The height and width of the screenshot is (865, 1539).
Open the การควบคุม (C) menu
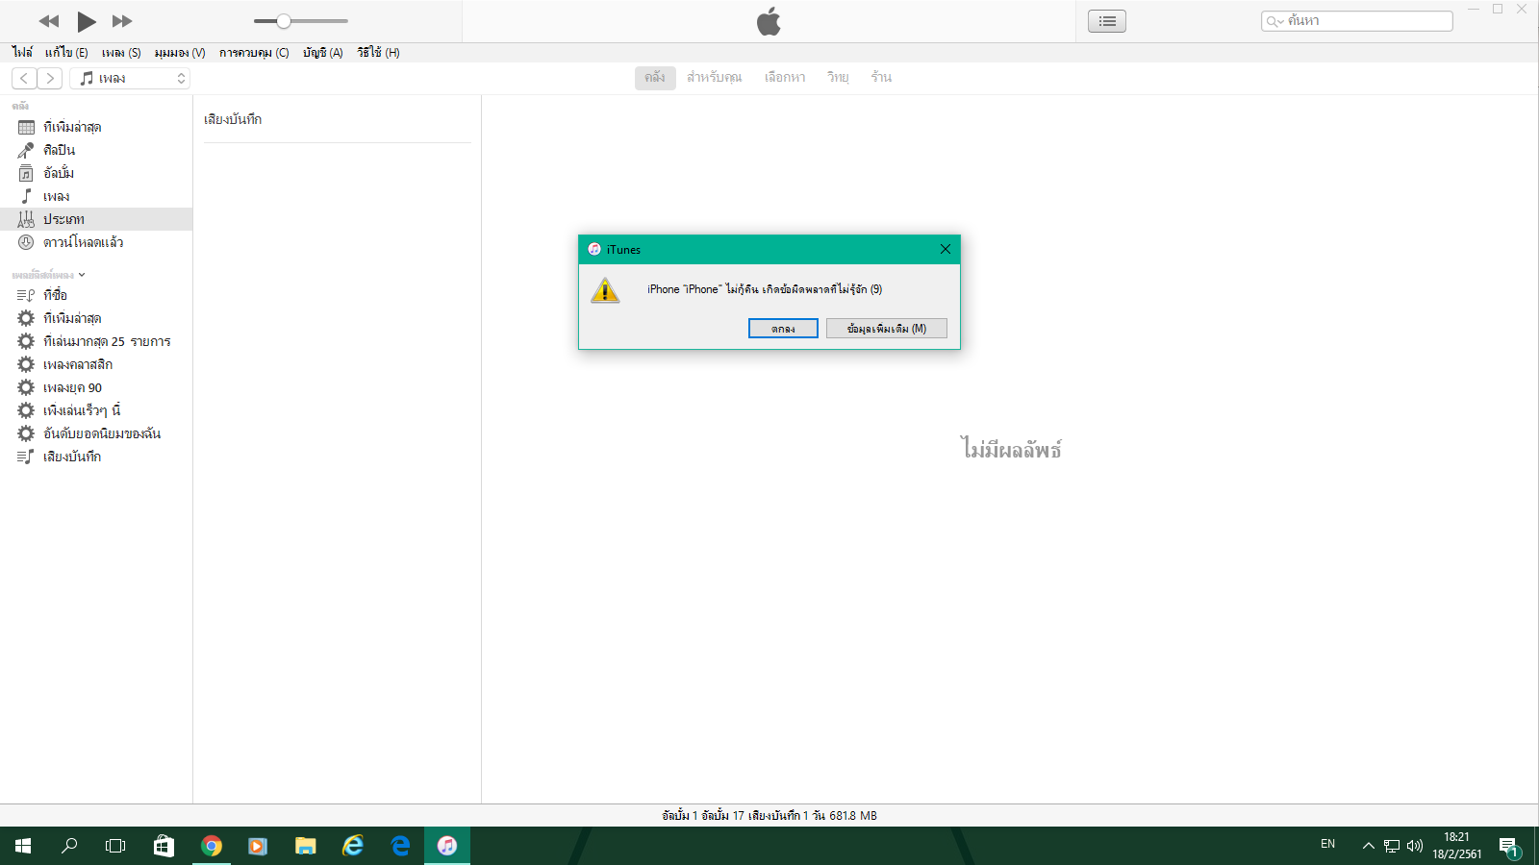254,53
